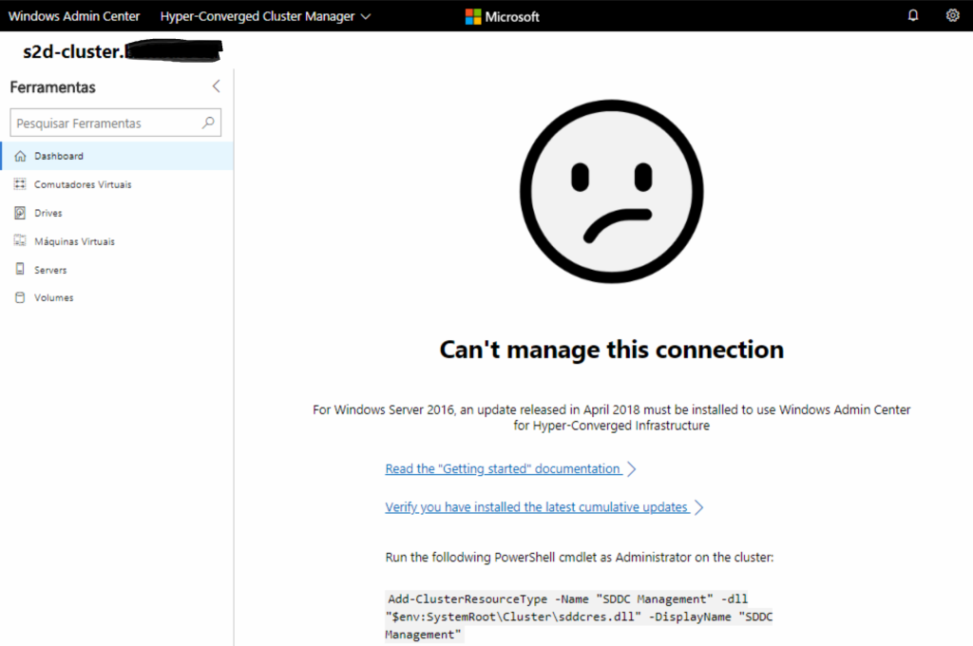Viewport: 973px width, 646px height.
Task: Select the Dashboard menu entry
Action: click(57, 155)
